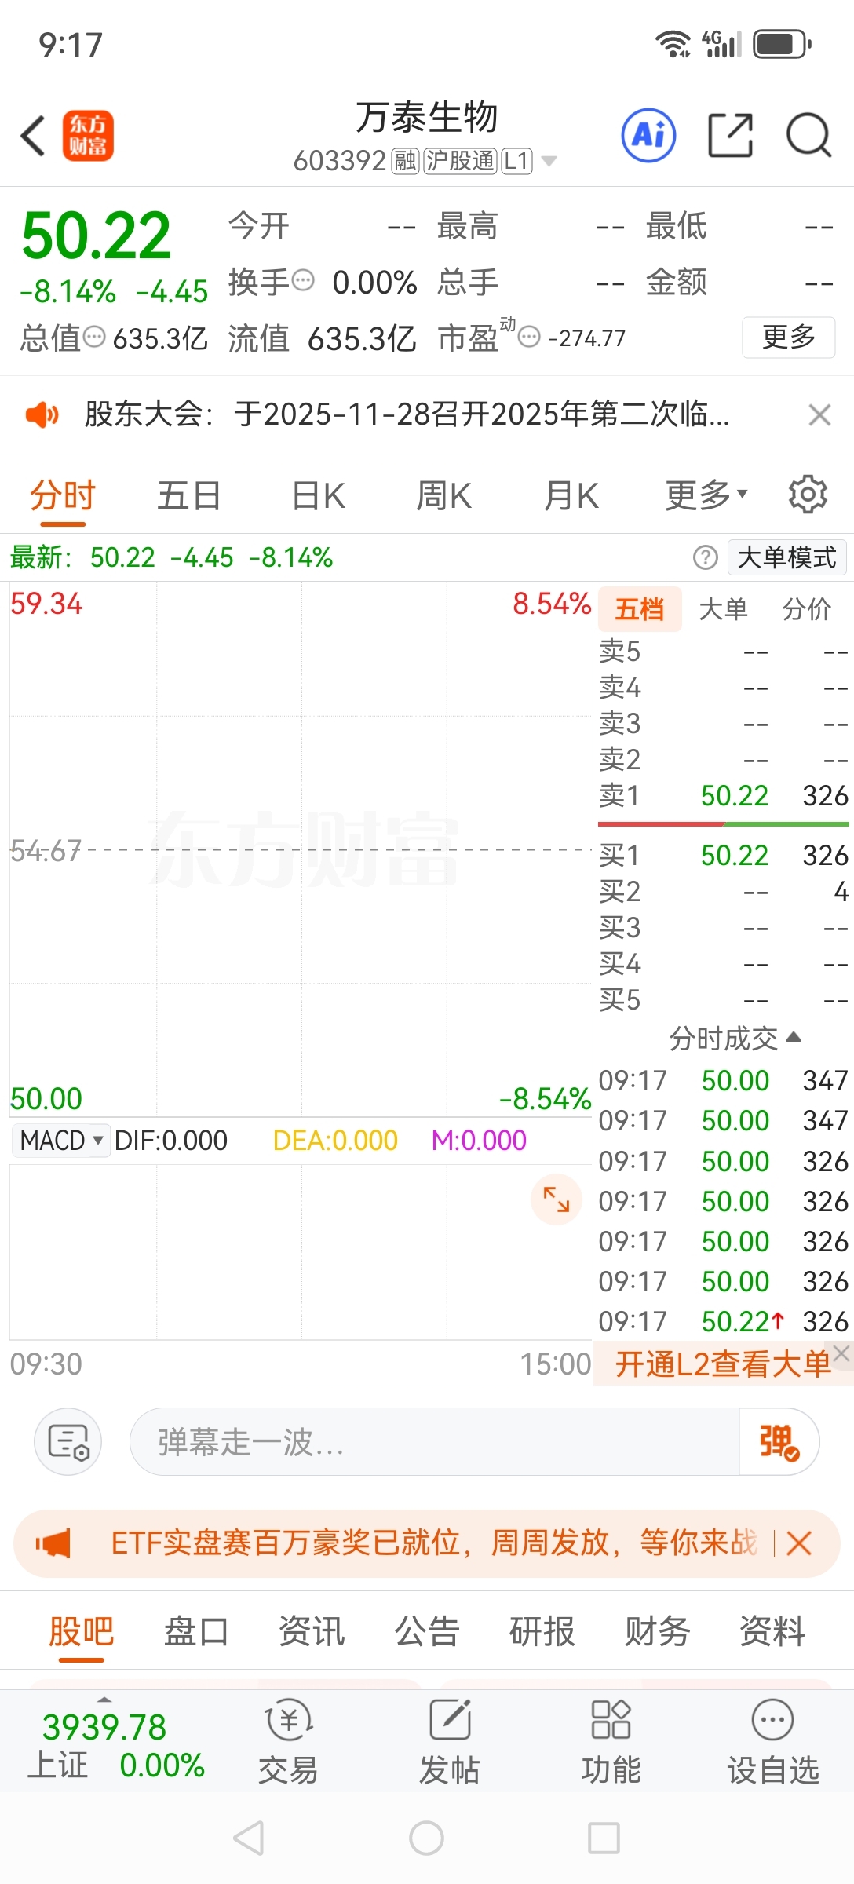This screenshot has width=854, height=1884.
Task: Open the search magnifier icon
Action: [x=809, y=136]
